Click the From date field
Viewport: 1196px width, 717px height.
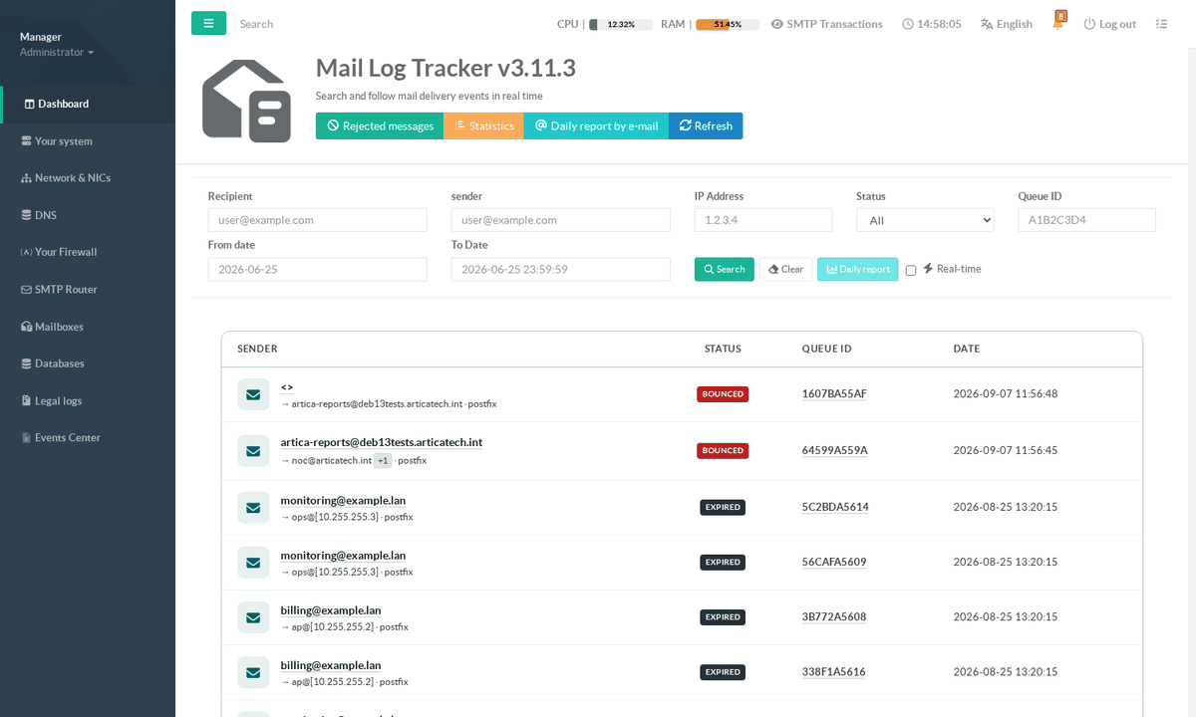click(x=318, y=269)
